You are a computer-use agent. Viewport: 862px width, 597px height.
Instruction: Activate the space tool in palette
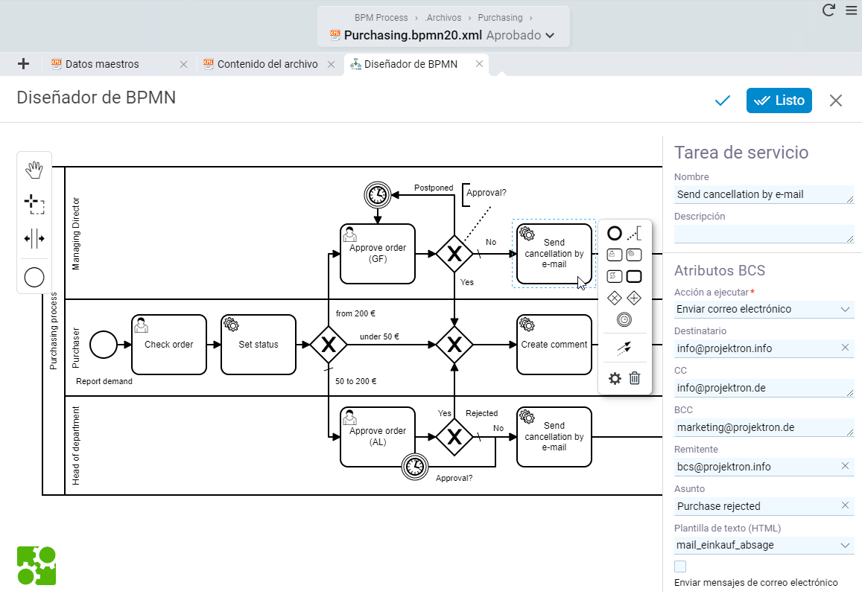(x=34, y=238)
